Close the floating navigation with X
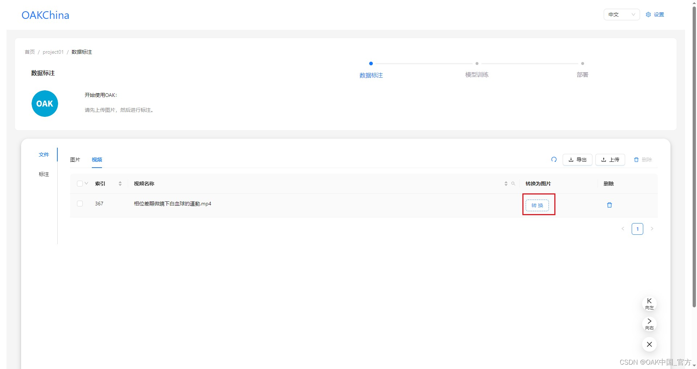Viewport: 697px width, 369px height. point(649,344)
